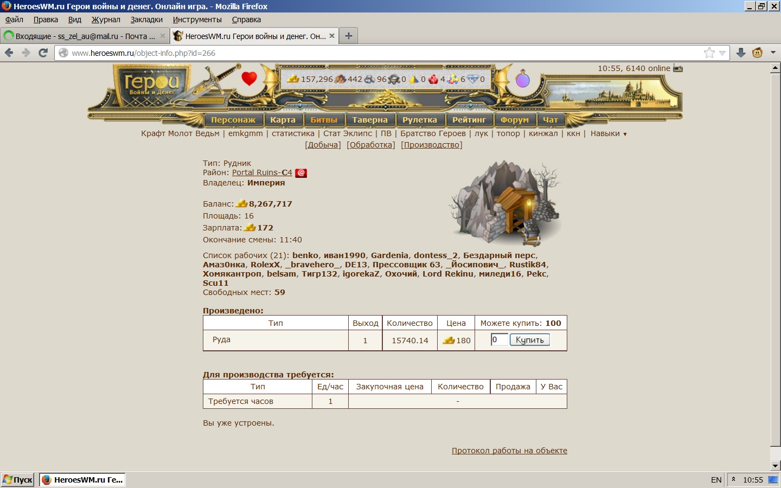Open the Файл menu

(14, 20)
